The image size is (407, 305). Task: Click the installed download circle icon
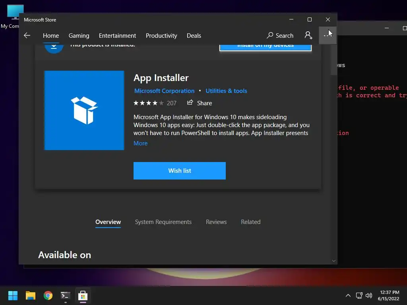tap(54, 48)
